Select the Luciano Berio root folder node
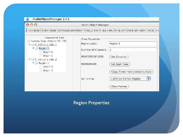183x137 pixels. [49, 41]
